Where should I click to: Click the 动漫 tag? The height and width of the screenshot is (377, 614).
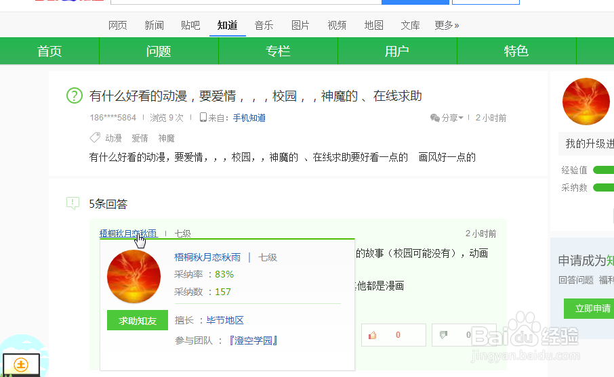click(x=114, y=138)
